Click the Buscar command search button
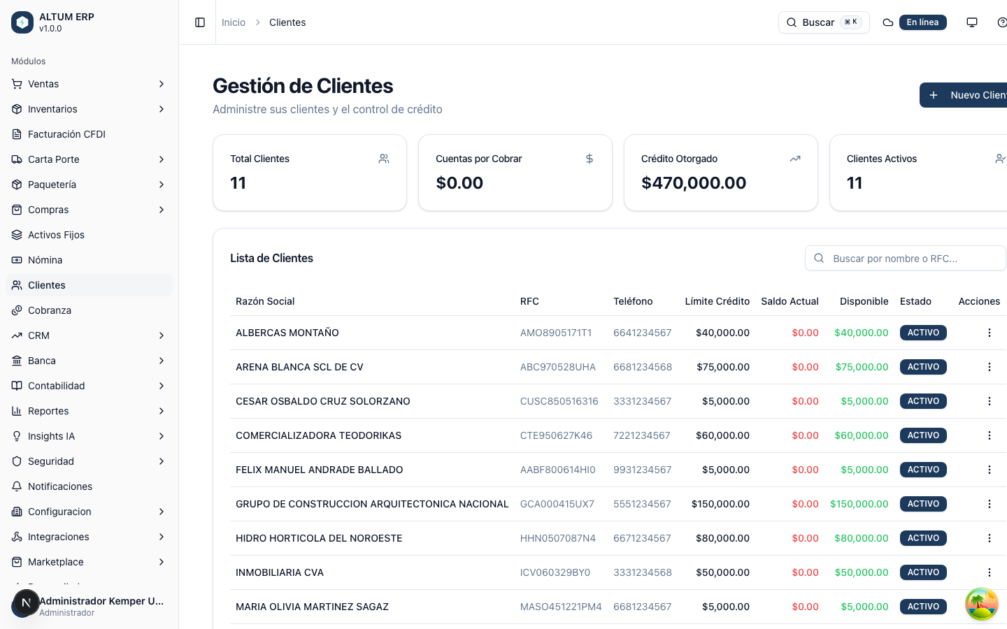The image size is (1007, 629). (x=824, y=22)
